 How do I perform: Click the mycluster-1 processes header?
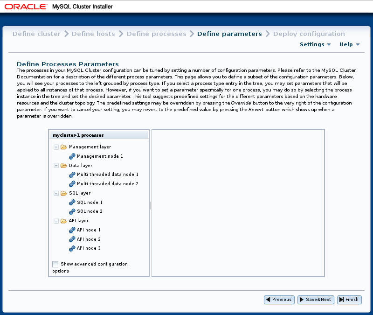(99, 135)
